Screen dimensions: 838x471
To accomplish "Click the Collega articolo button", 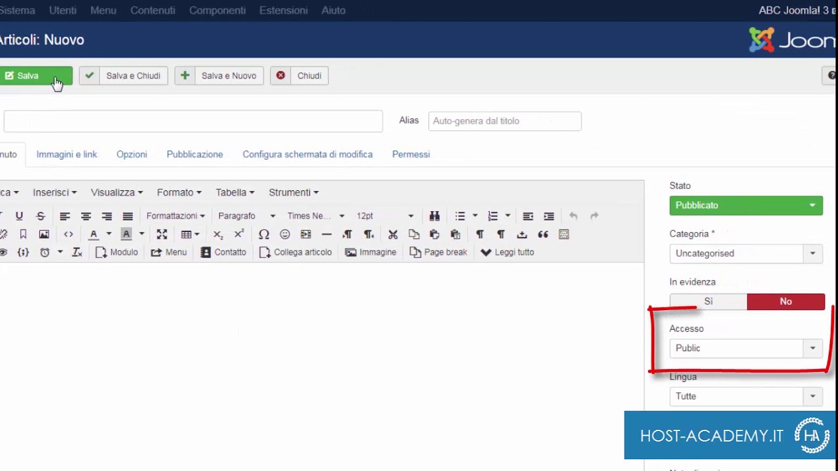I will [295, 253].
